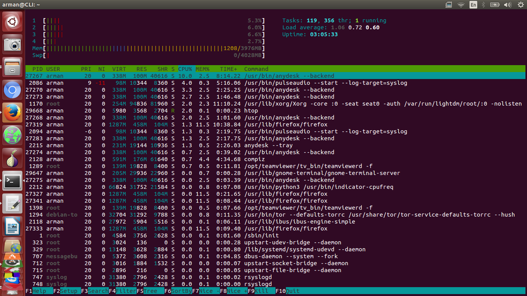Open the Wi-Fi network indicator
Viewport: 527px width, 296px height.
click(x=461, y=5)
